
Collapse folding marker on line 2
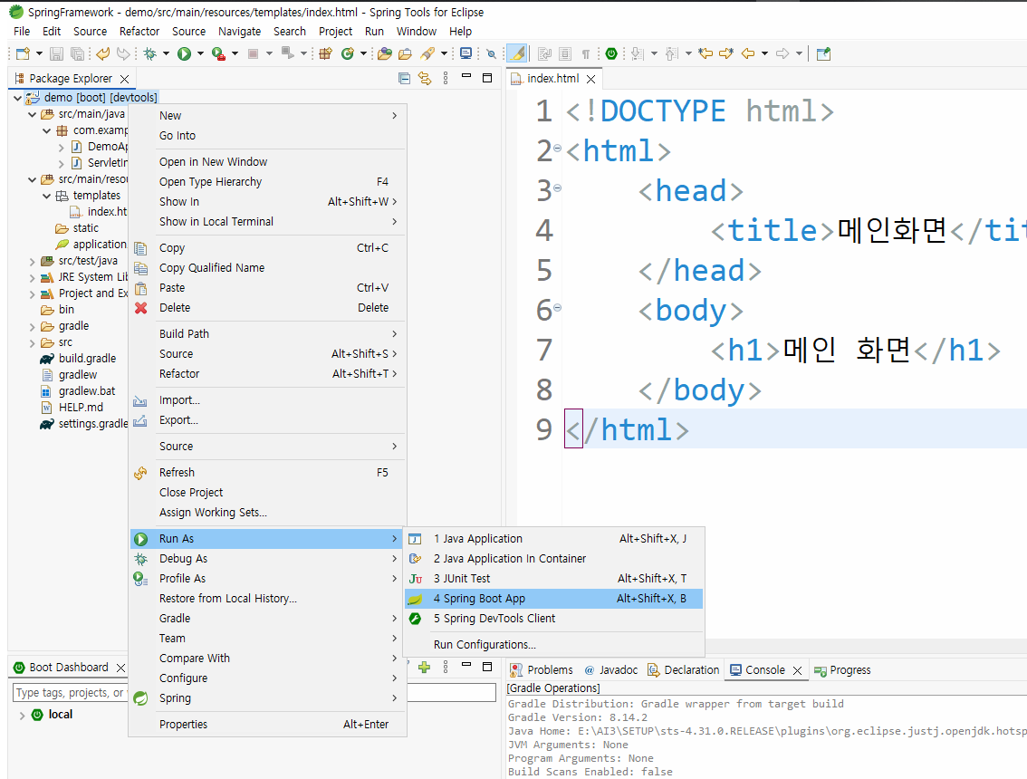557,148
